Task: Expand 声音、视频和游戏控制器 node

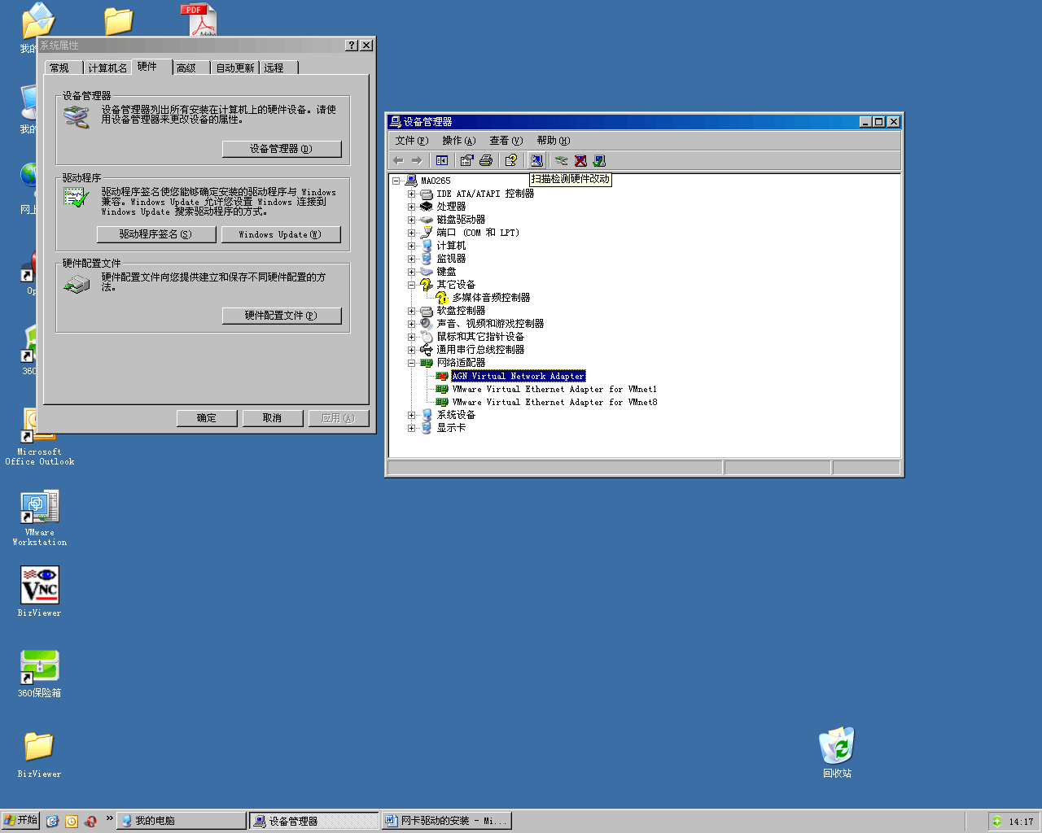Action: (411, 324)
